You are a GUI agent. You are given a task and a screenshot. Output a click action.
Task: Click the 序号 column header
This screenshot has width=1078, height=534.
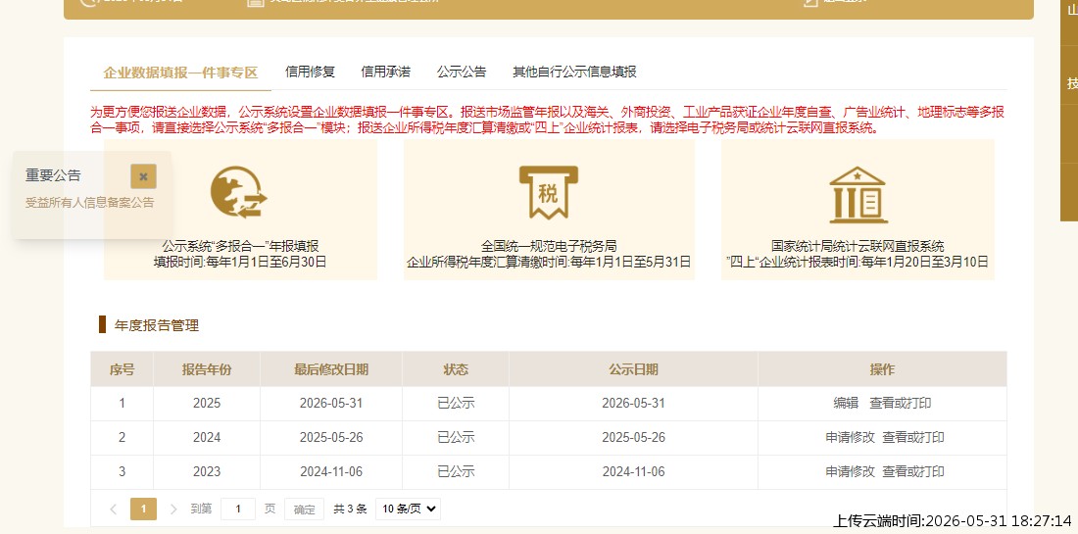pyautogui.click(x=122, y=369)
